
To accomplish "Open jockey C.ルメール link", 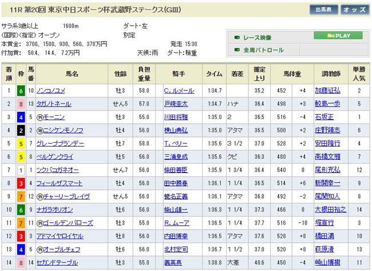I will 179,91.
